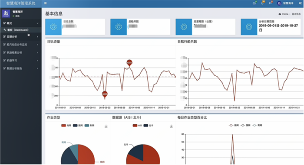Toggle the 北斗 legend in data source chart
This screenshot has height=165, width=304.
coord(149,126)
